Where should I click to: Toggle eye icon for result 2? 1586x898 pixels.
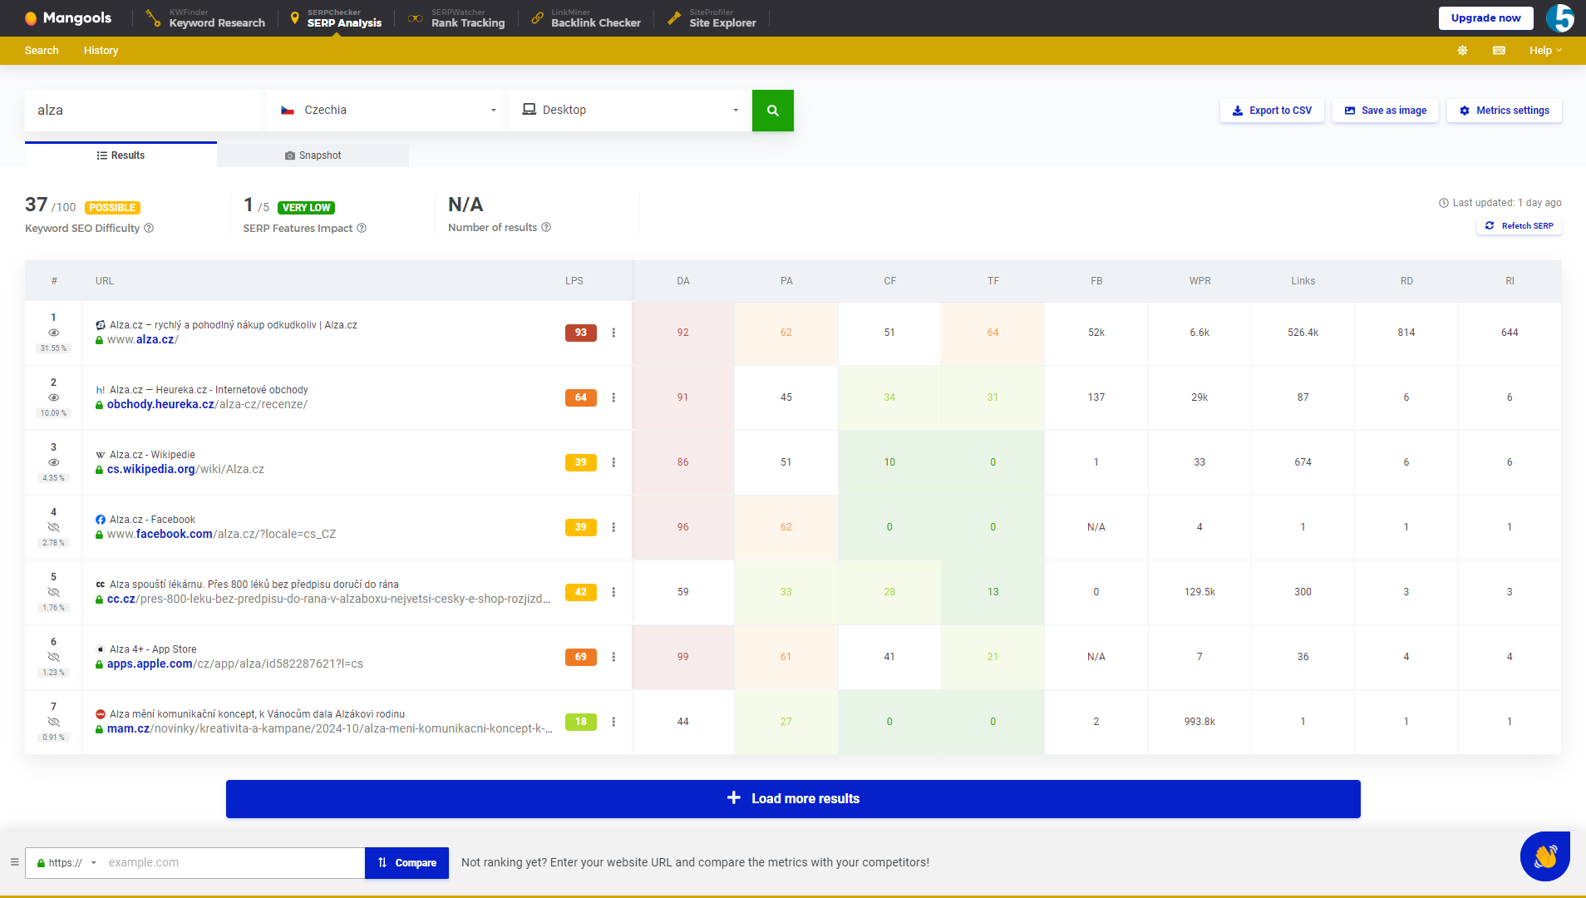[x=54, y=397]
